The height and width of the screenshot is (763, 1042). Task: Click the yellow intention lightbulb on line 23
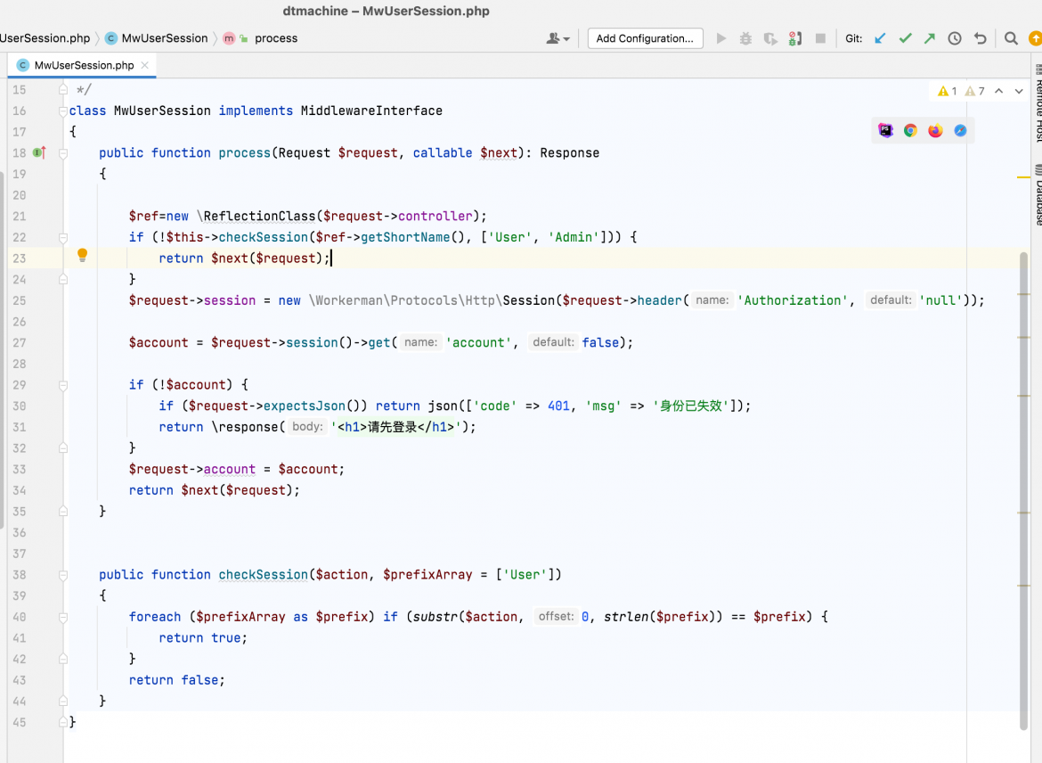(83, 255)
